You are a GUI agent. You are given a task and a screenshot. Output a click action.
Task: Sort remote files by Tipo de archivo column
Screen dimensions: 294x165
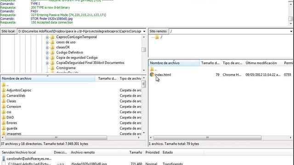click(232, 63)
